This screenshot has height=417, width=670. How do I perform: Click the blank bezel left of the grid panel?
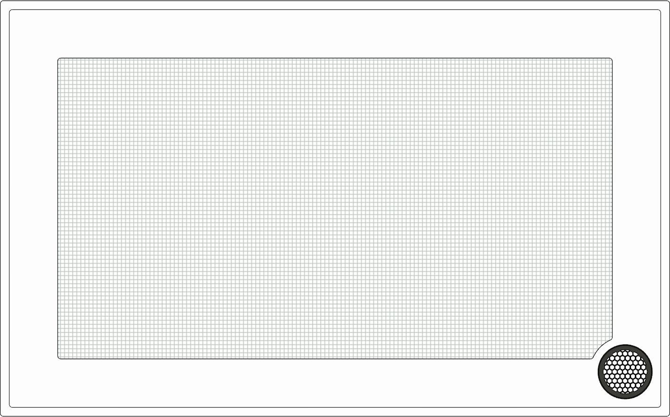pyautogui.click(x=34, y=208)
